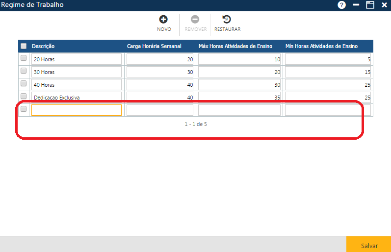
Task: Click the 20 Horas description field
Action: pos(76,59)
